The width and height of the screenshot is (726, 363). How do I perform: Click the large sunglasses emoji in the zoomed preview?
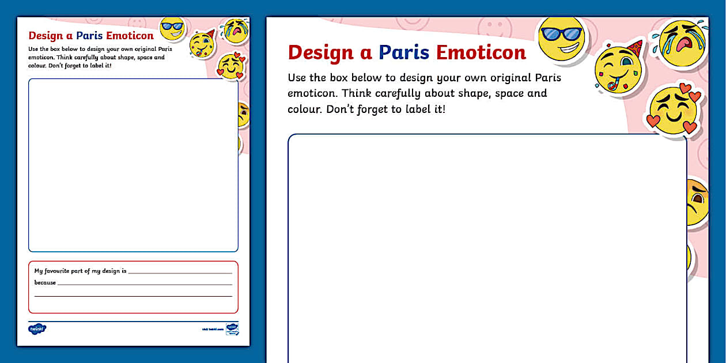pos(561,38)
